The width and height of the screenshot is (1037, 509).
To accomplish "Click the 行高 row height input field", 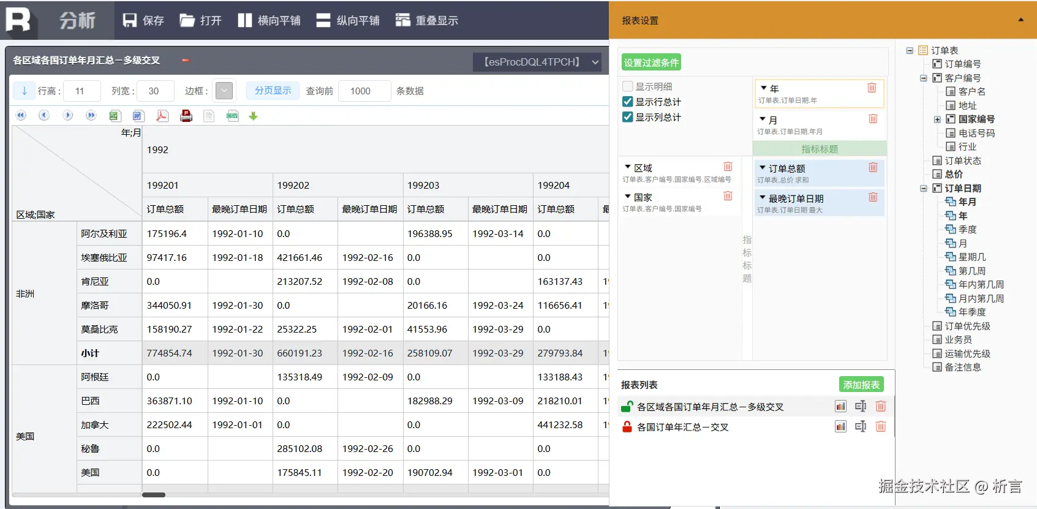I will (x=82, y=91).
